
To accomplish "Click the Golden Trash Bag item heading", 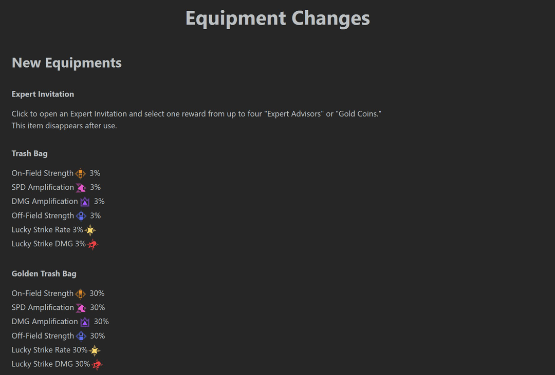I will pyautogui.click(x=44, y=274).
